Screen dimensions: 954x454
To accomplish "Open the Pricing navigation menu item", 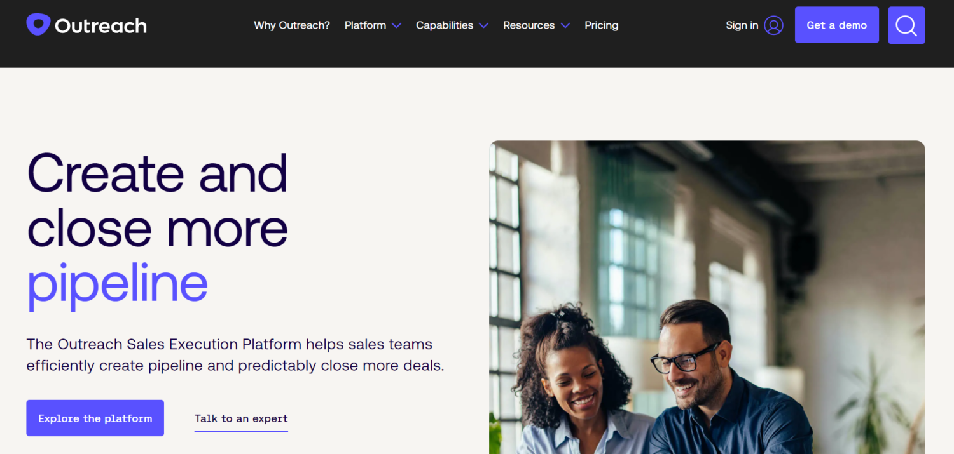I will 601,25.
